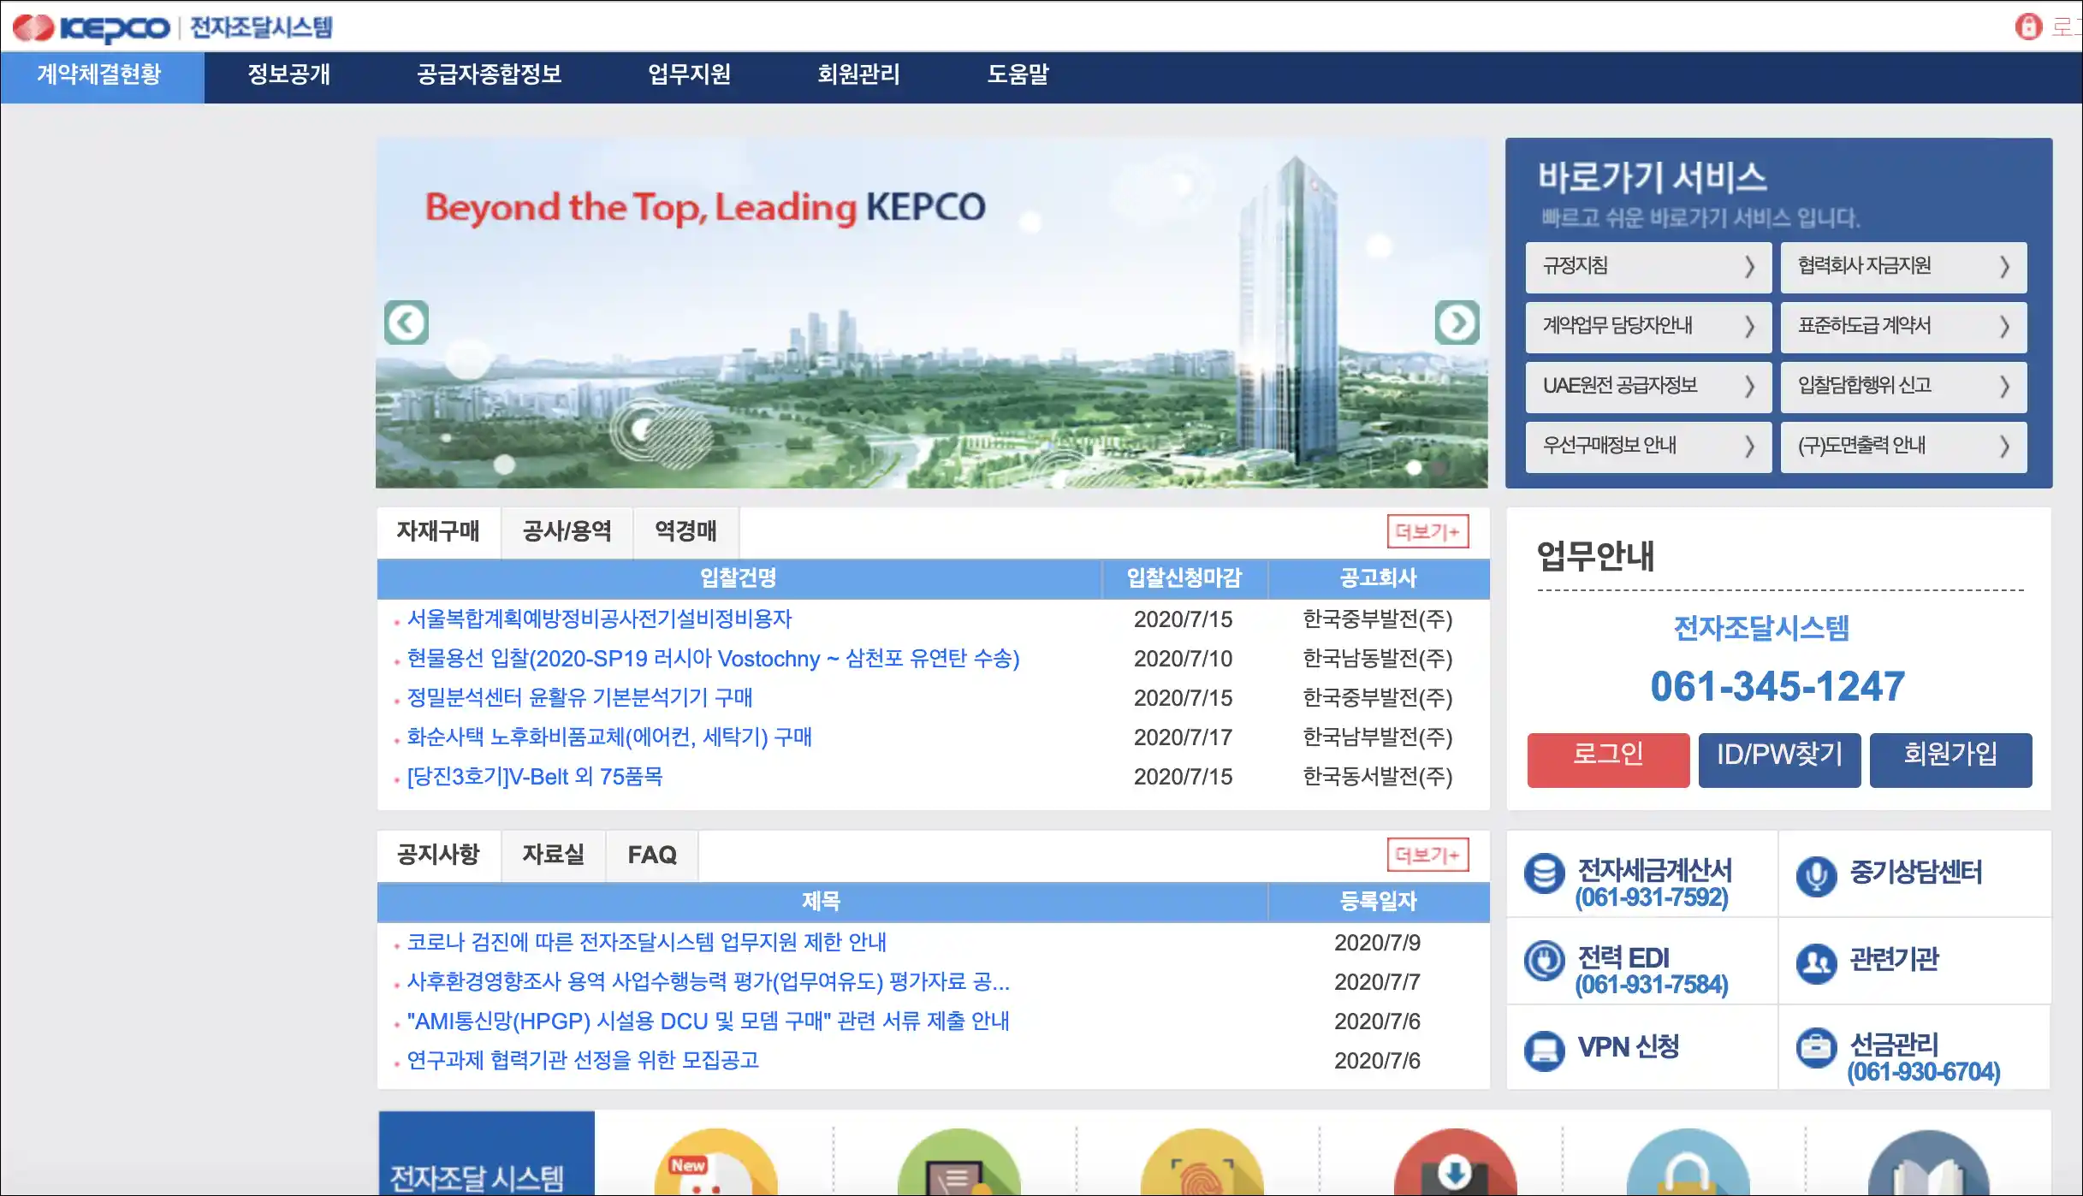
Task: Expand the UAE원전 공급자정보 shortcut arrow
Action: pos(1749,387)
